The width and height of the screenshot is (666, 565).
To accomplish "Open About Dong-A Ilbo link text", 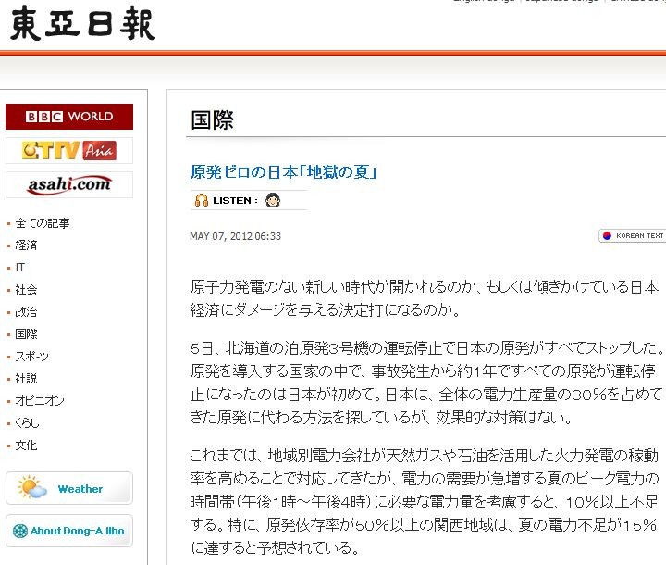I will (78, 531).
